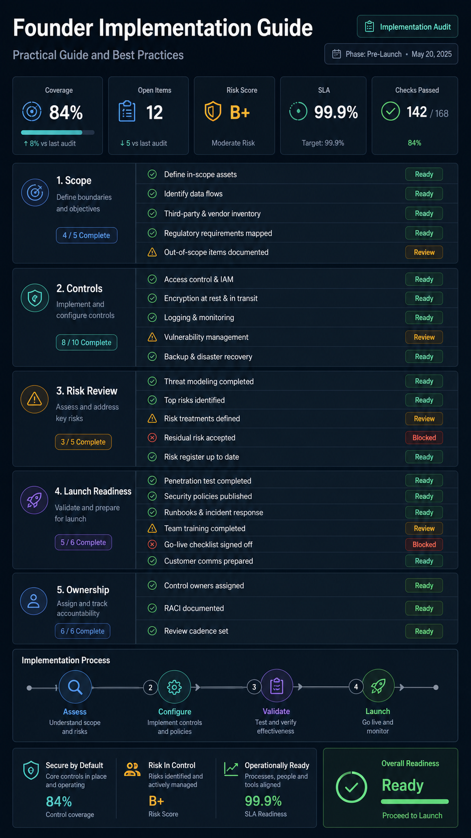Screen dimensions: 471x838
Task: Click Review status on Out-of-scope items row
Action: (x=424, y=252)
